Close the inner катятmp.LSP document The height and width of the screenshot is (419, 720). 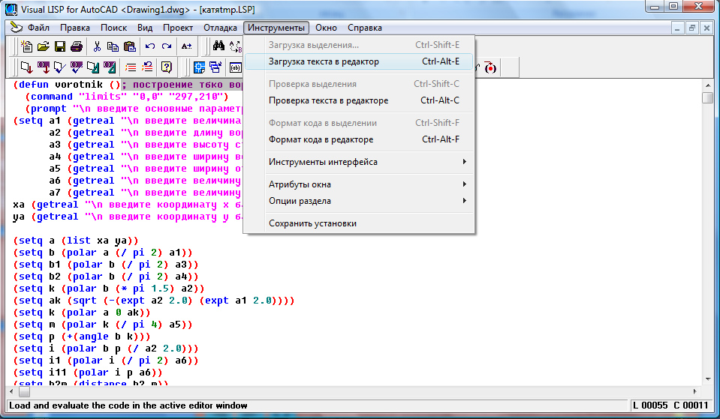click(x=706, y=28)
